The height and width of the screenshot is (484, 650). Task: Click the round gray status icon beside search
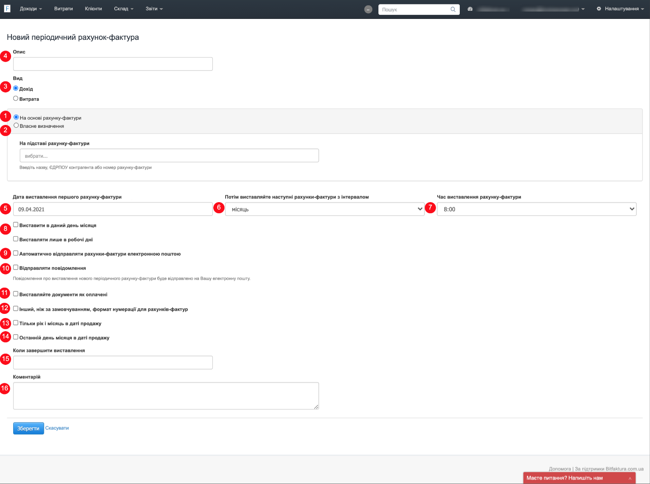point(368,9)
